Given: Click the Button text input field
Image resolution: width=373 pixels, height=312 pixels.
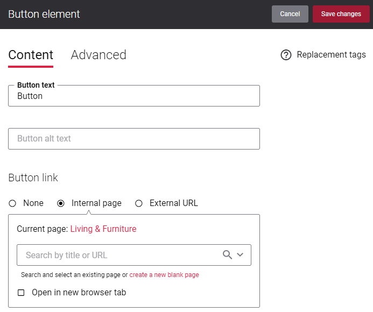Looking at the screenshot, I should coord(134,96).
